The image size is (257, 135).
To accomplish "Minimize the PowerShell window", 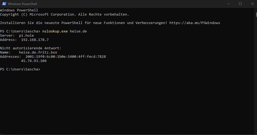I will tap(228, 4).
